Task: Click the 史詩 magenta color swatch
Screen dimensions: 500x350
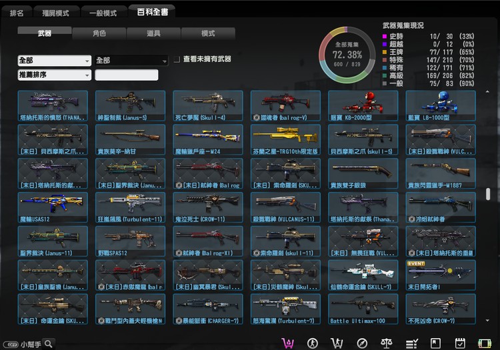Action: [385, 37]
